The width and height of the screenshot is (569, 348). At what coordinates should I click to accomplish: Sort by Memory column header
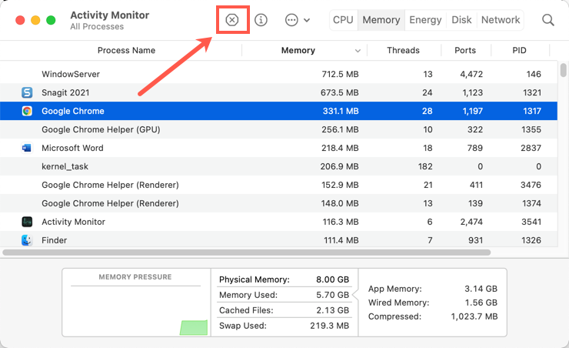pos(298,50)
